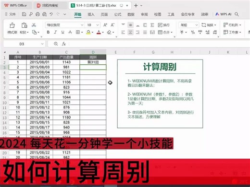Select cell with date 2015/08/03
Screen dimensions: 250x187
(39, 67)
